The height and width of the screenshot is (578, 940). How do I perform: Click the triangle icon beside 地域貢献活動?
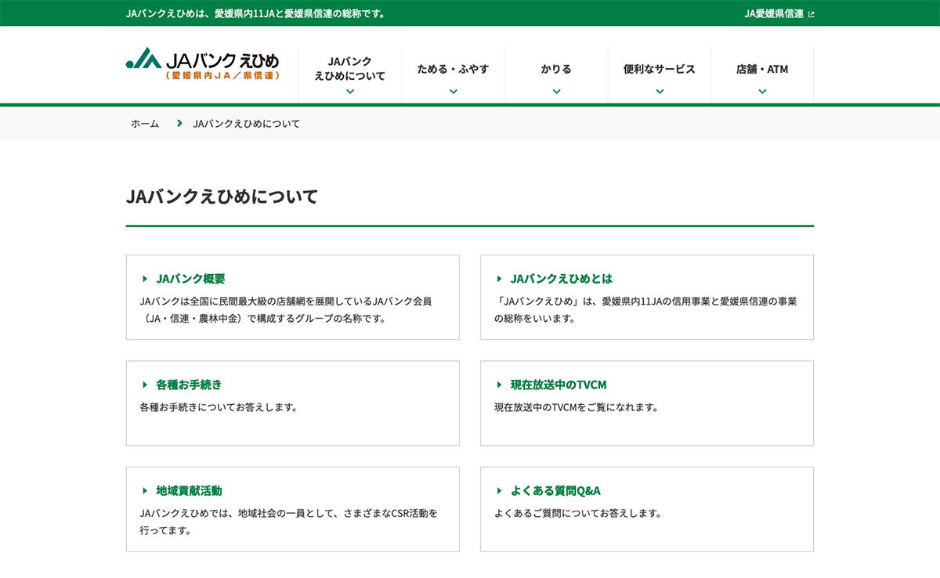(x=145, y=491)
